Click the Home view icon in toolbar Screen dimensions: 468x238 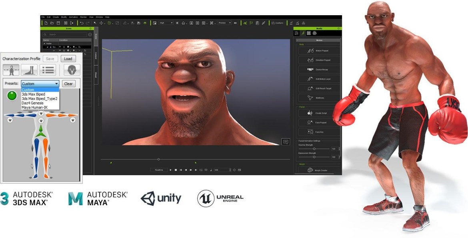point(183,23)
